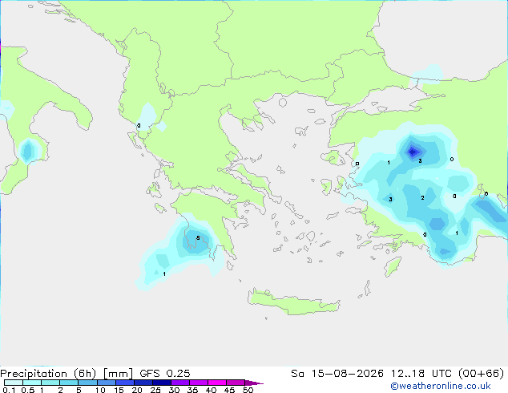508x393 pixels.
Task: Pick the 15–20 mm blue legend swatch
Action: [x=124, y=383]
